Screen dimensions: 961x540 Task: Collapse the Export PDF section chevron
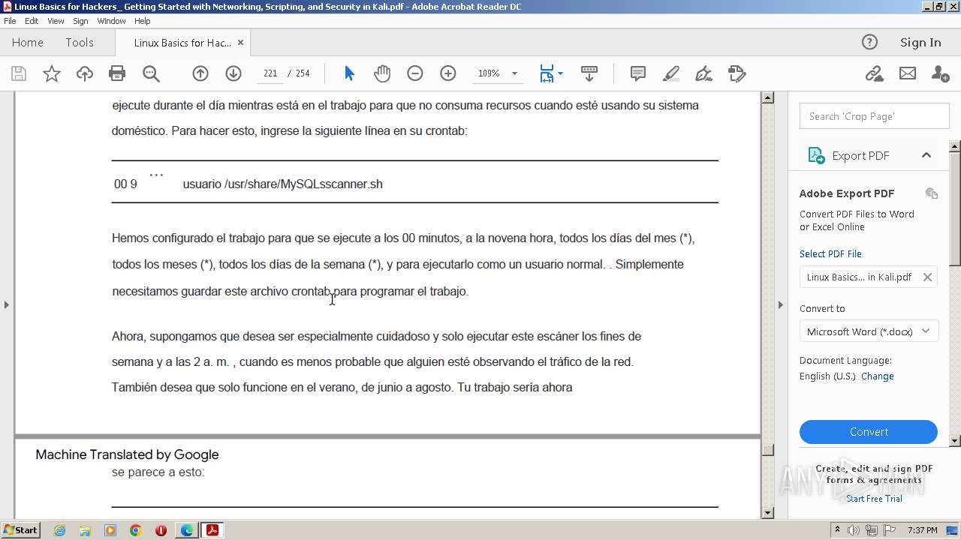[x=926, y=155]
